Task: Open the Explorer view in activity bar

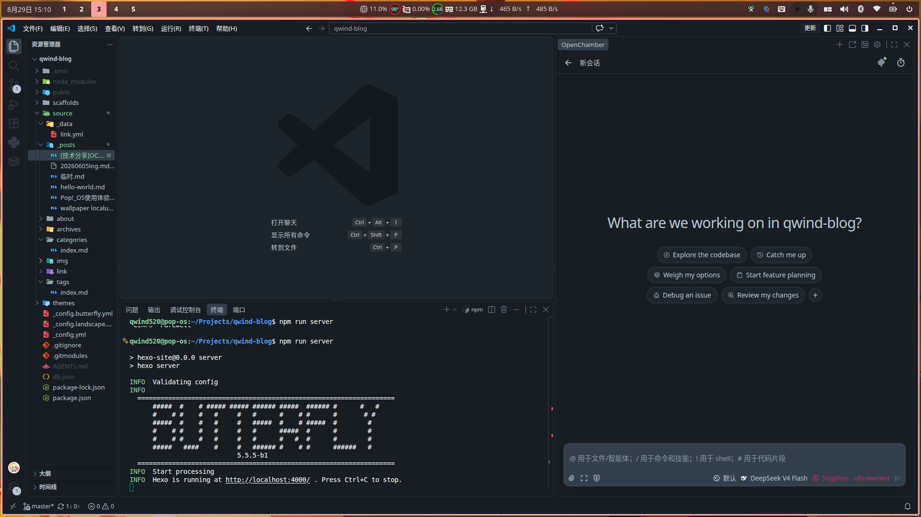Action: click(14, 46)
